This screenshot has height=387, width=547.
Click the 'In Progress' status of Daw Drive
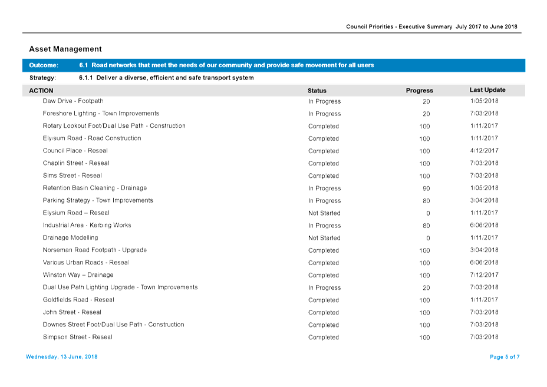[x=324, y=101]
